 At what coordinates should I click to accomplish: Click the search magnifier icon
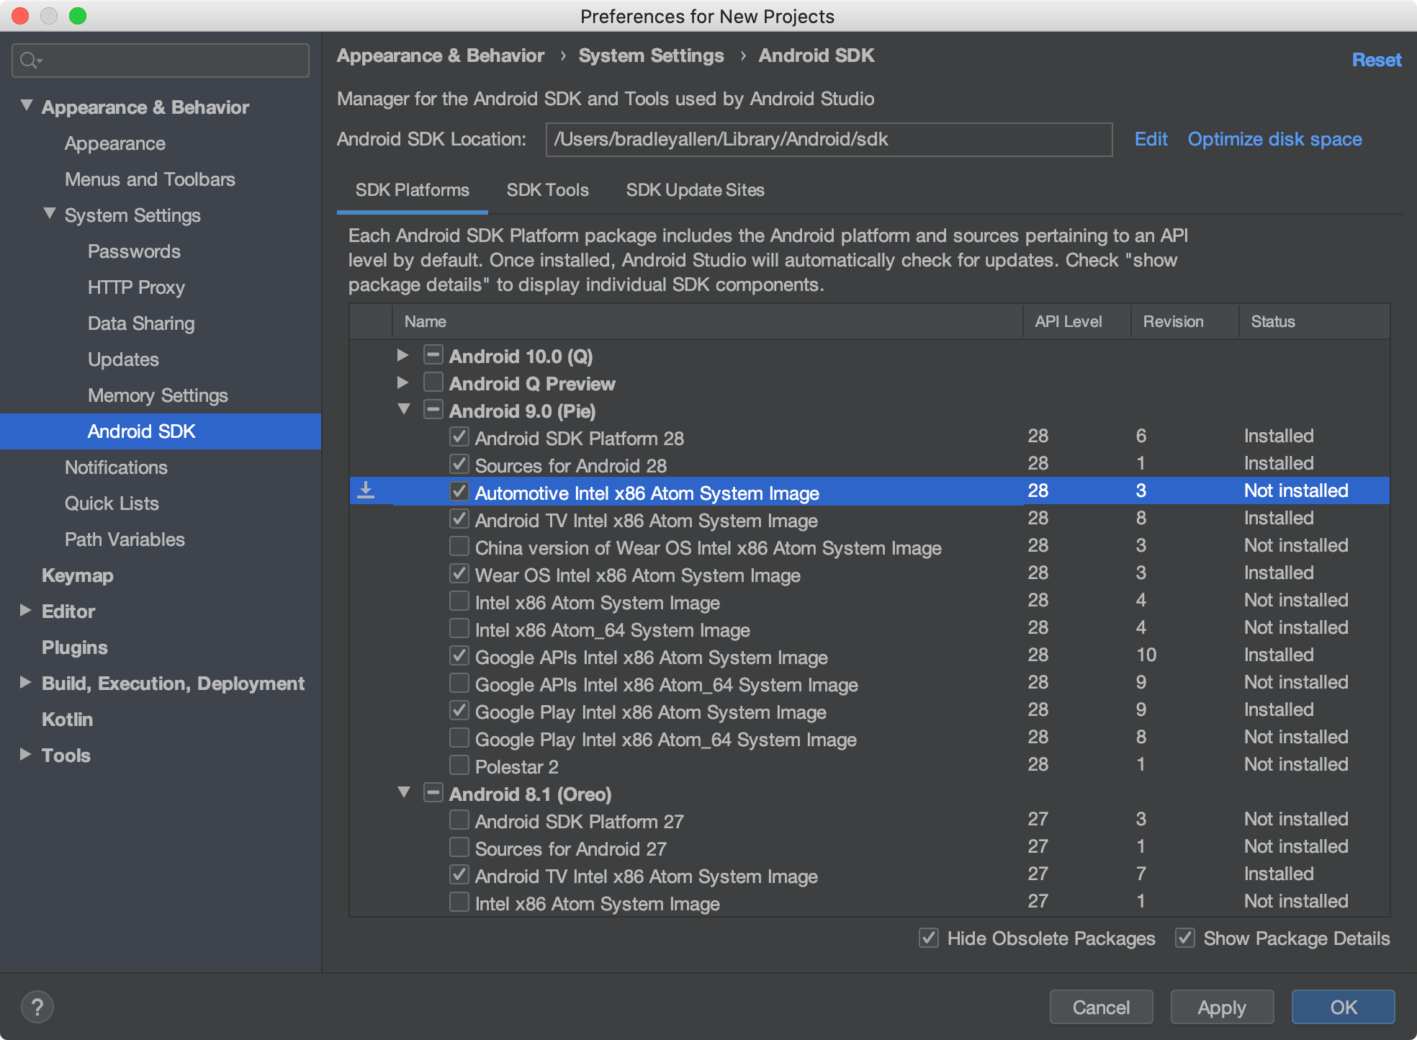click(30, 60)
